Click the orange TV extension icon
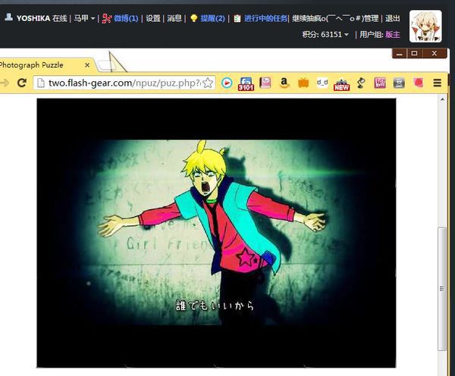 pyautogui.click(x=303, y=83)
